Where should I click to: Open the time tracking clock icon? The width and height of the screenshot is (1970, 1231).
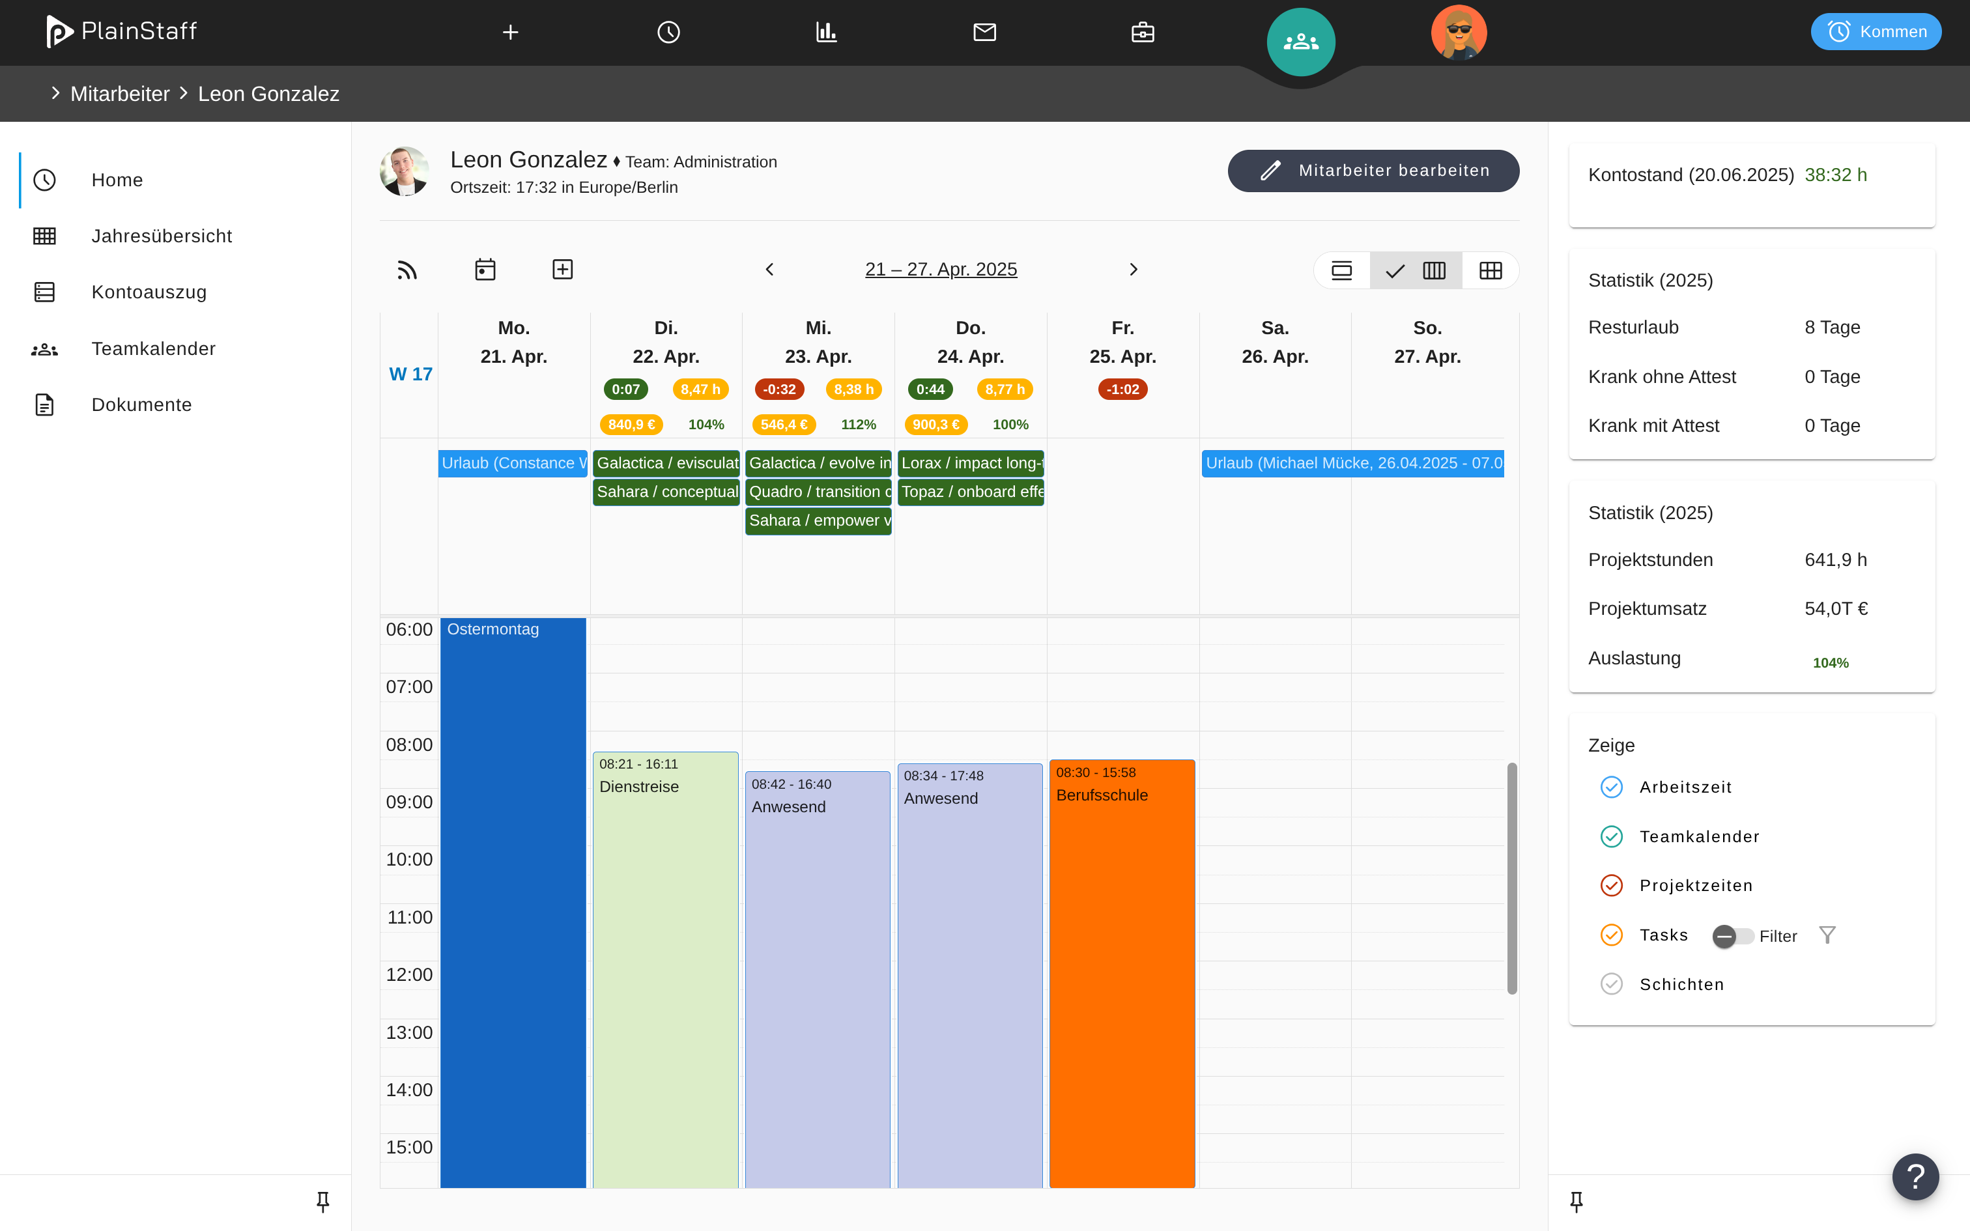tap(668, 32)
